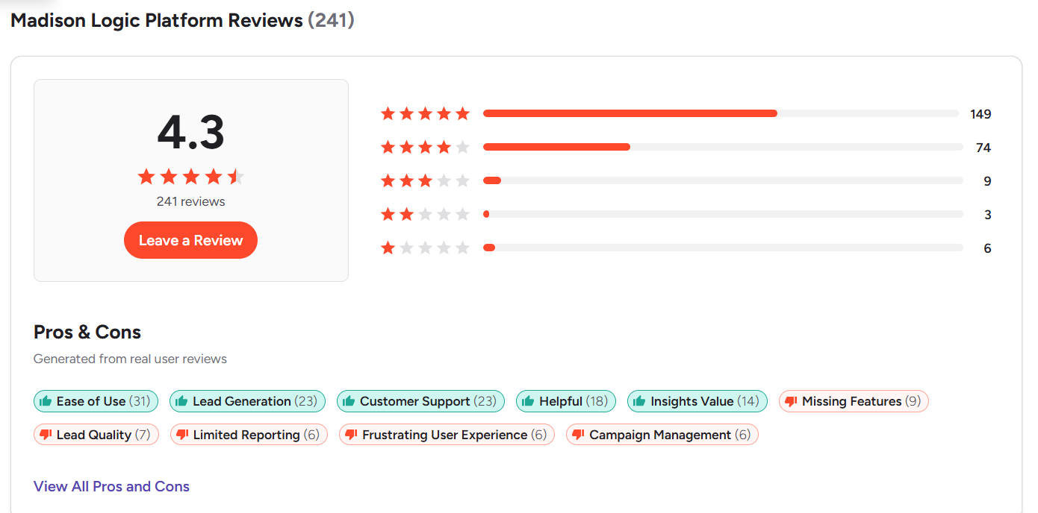
Task: Toggle the Customer Support filter chip
Action: pyautogui.click(x=420, y=401)
